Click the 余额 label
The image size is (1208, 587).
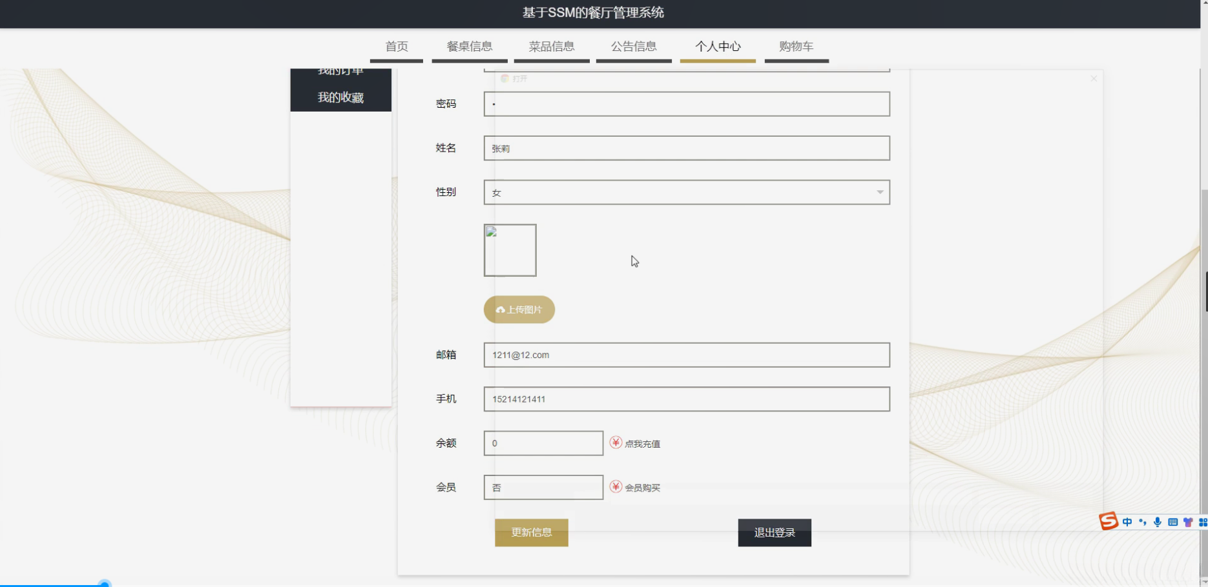coord(446,443)
